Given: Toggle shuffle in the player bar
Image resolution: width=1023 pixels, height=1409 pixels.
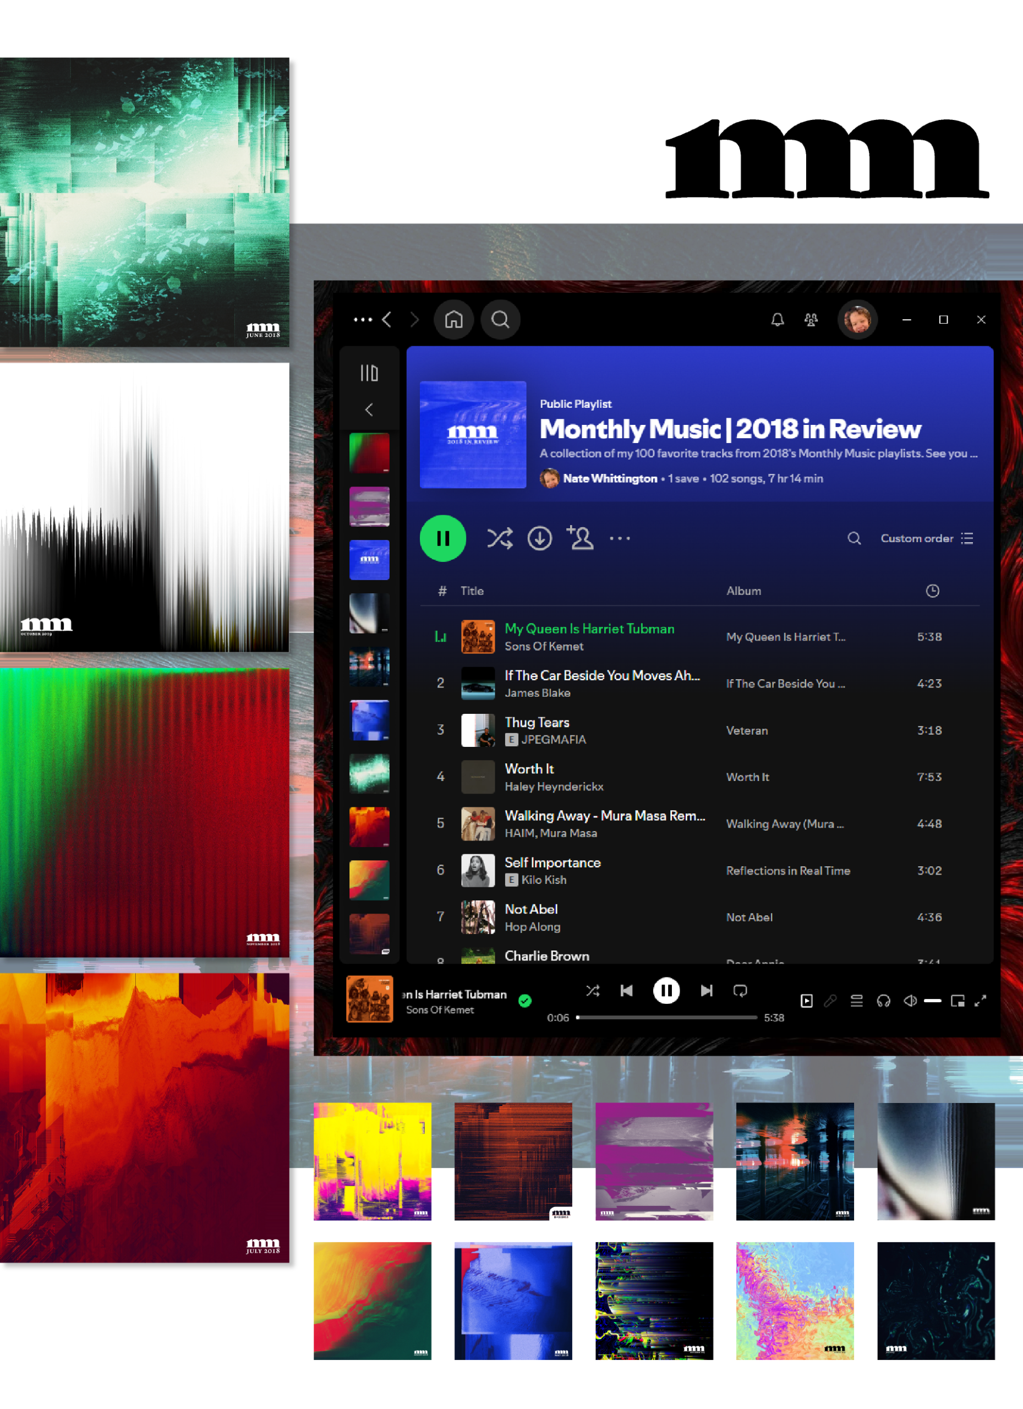Looking at the screenshot, I should click(x=593, y=990).
